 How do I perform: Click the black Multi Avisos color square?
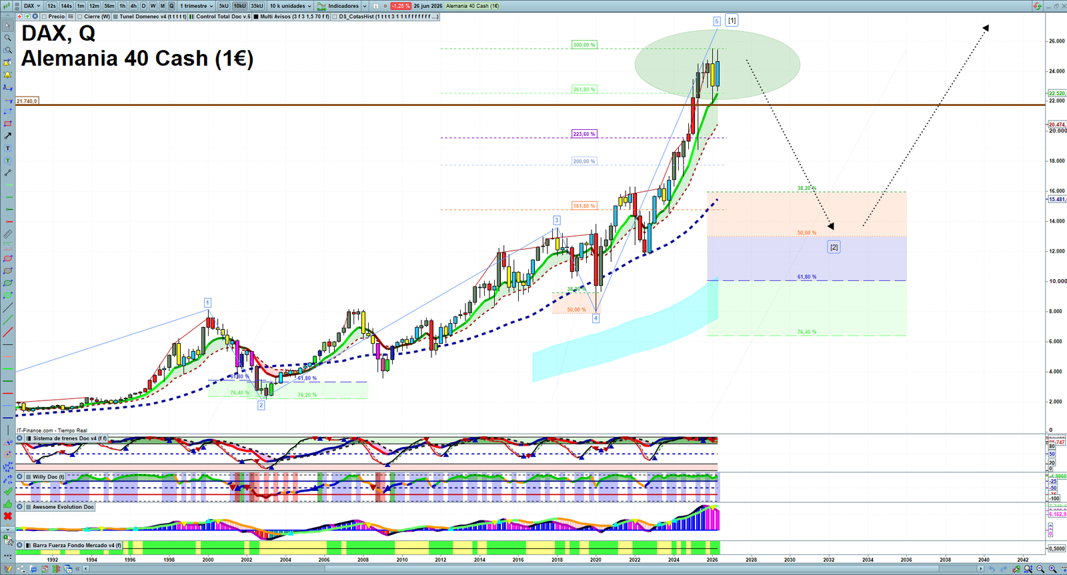[x=256, y=16]
